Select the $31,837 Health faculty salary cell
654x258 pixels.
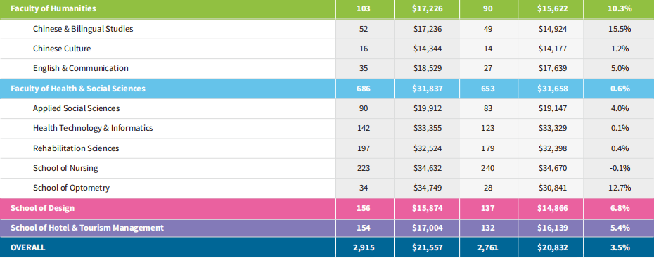(x=427, y=89)
